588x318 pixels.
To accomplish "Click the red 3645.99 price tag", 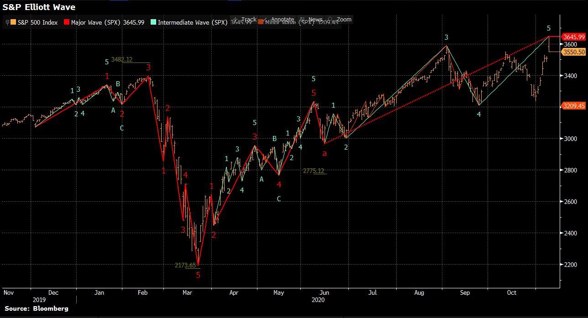I will [x=574, y=36].
